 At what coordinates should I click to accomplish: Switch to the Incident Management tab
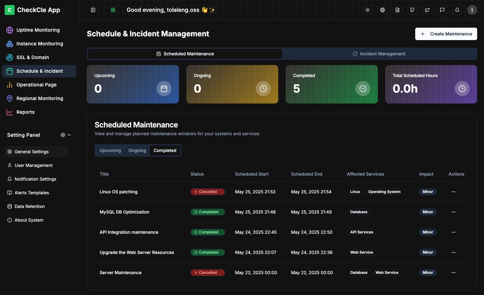379,53
